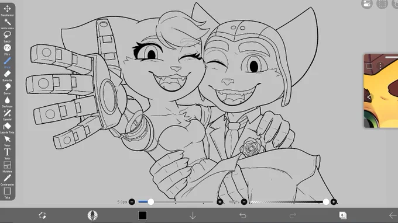
Task: Toggle the brush/eraser switch button
Action: (x=42, y=215)
